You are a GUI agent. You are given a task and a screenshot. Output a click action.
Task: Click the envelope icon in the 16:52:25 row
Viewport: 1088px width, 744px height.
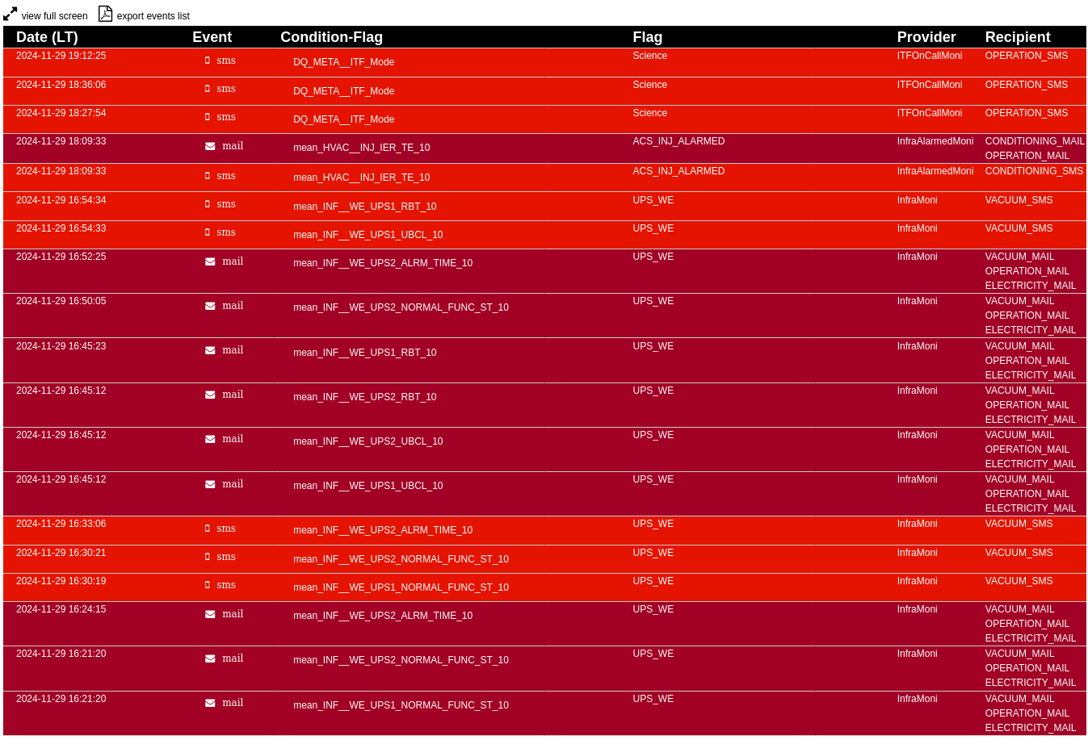click(210, 261)
